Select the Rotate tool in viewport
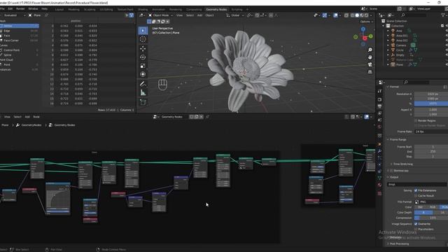448x252 pixels. coord(143,57)
